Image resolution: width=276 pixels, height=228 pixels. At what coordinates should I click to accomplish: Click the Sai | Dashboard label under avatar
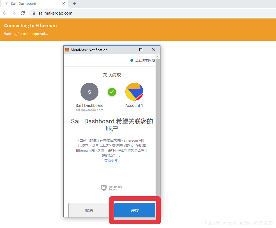click(x=89, y=105)
